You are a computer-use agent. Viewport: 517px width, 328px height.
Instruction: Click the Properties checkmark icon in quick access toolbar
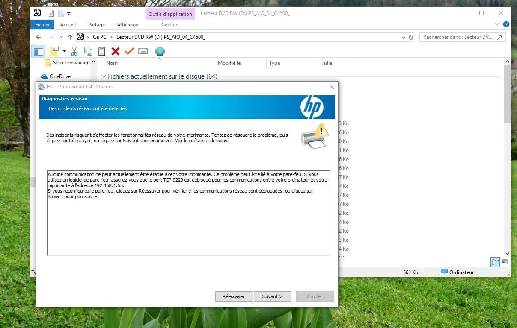pos(51,13)
